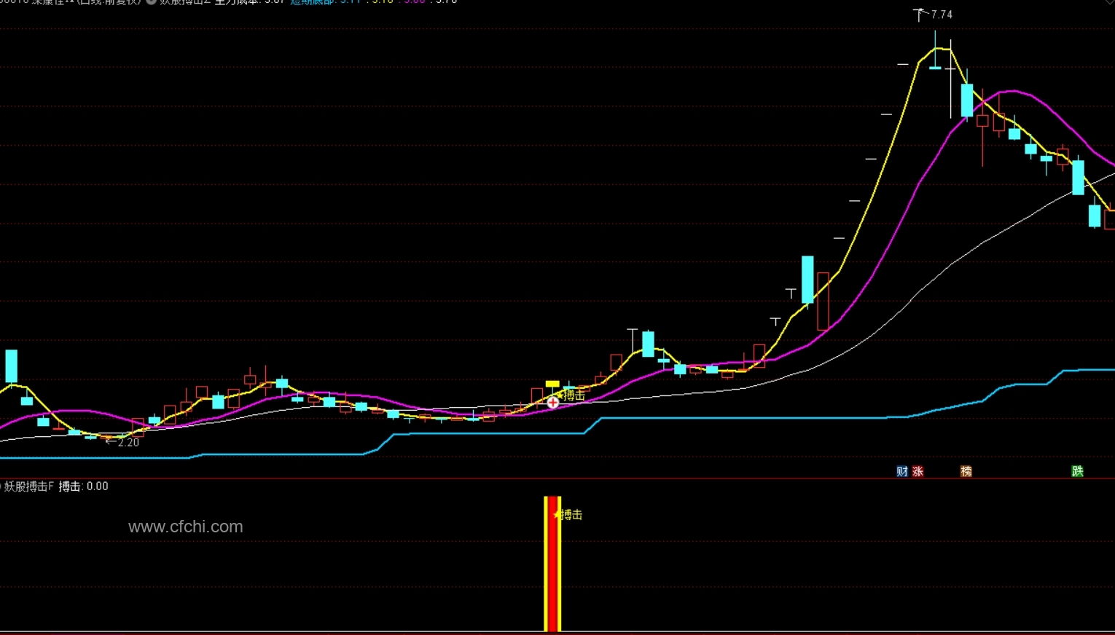Screen dimensions: 1115x635
Task: Click the green 跌 fall marker icon
Action: tap(1077, 471)
